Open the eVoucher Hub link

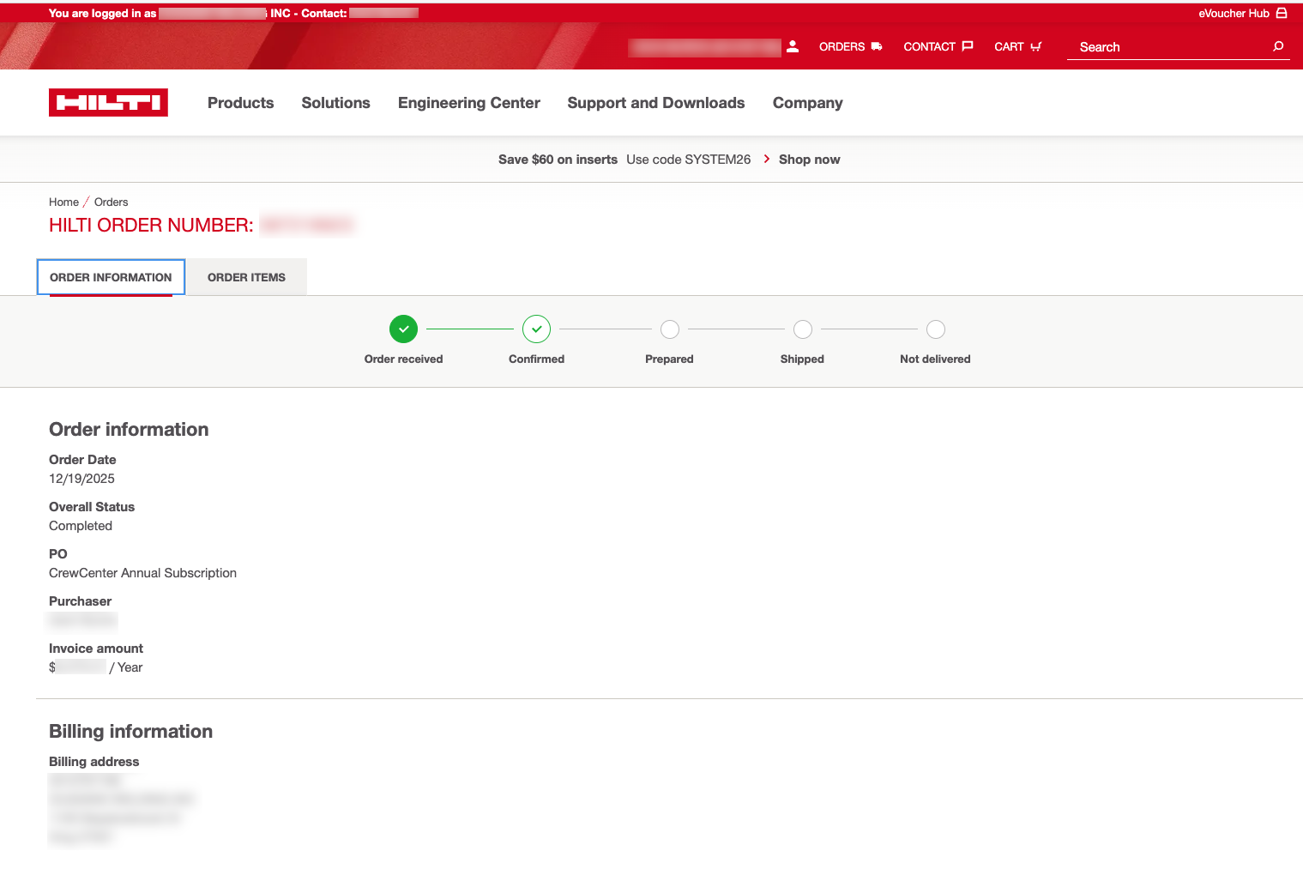coord(1234,13)
